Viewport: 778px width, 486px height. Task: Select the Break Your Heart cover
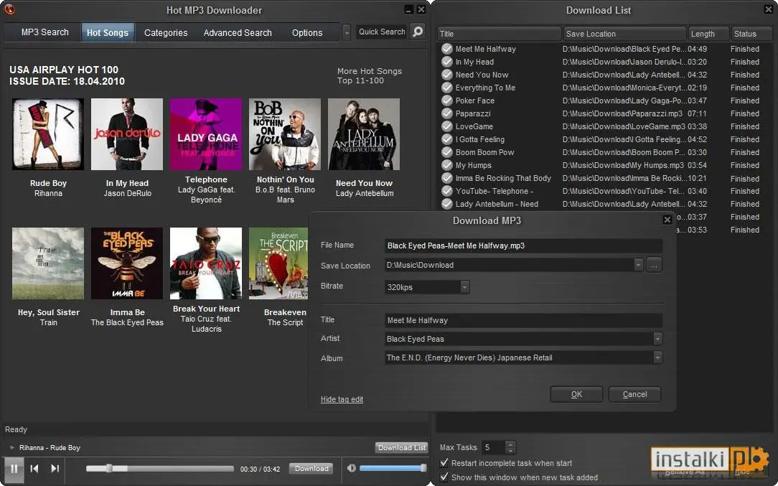pyautogui.click(x=206, y=263)
